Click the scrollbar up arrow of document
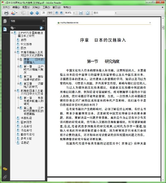This screenshot has height=183, width=166. [163, 18]
